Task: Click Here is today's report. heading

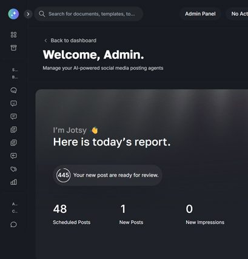Action: coord(112,142)
